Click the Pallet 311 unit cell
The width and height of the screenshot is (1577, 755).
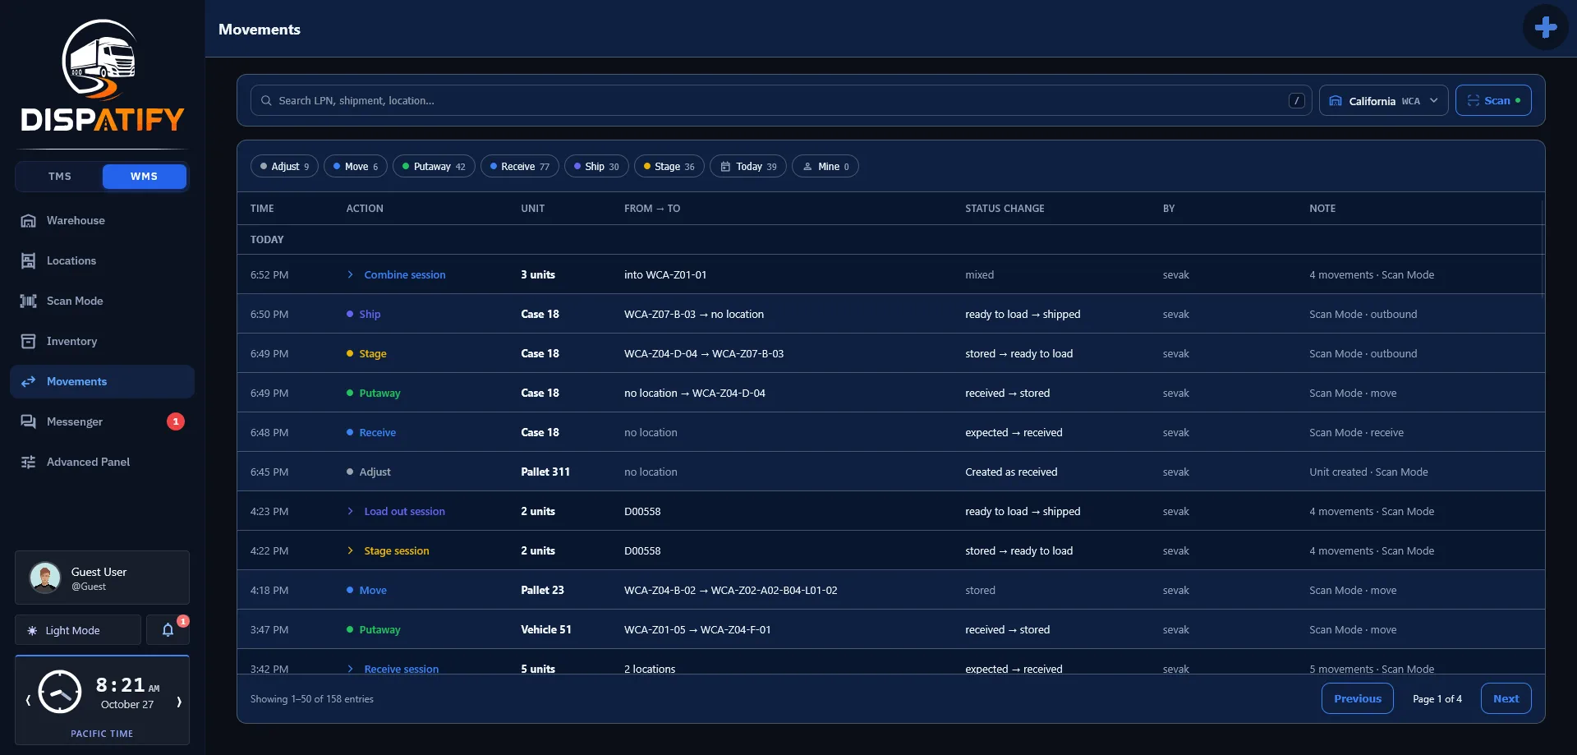point(545,472)
